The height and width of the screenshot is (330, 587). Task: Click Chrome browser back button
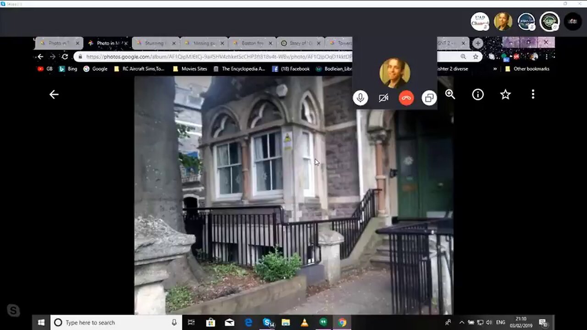pos(40,57)
